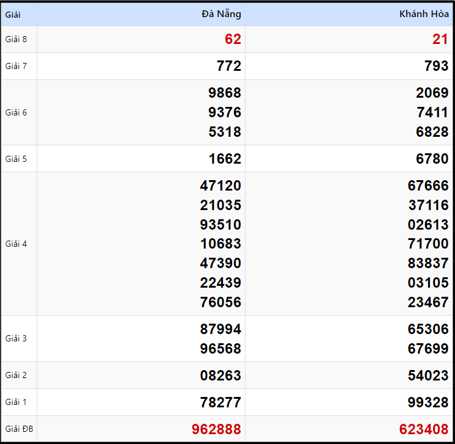Click the Giải 4 number 71700
Screen dimensions: 455x444
(x=428, y=244)
